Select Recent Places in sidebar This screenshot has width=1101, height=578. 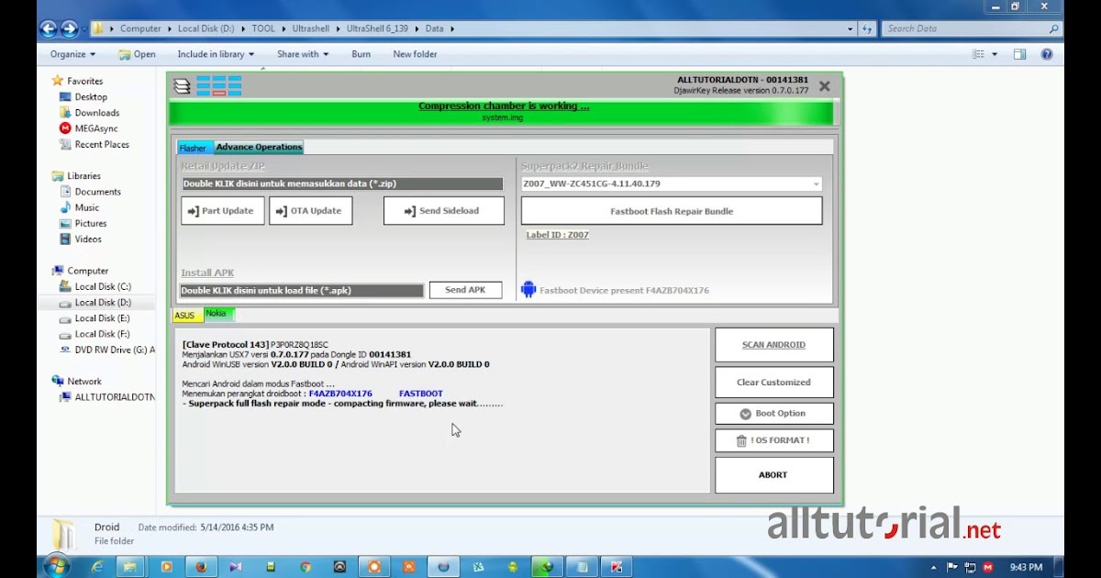click(94, 144)
